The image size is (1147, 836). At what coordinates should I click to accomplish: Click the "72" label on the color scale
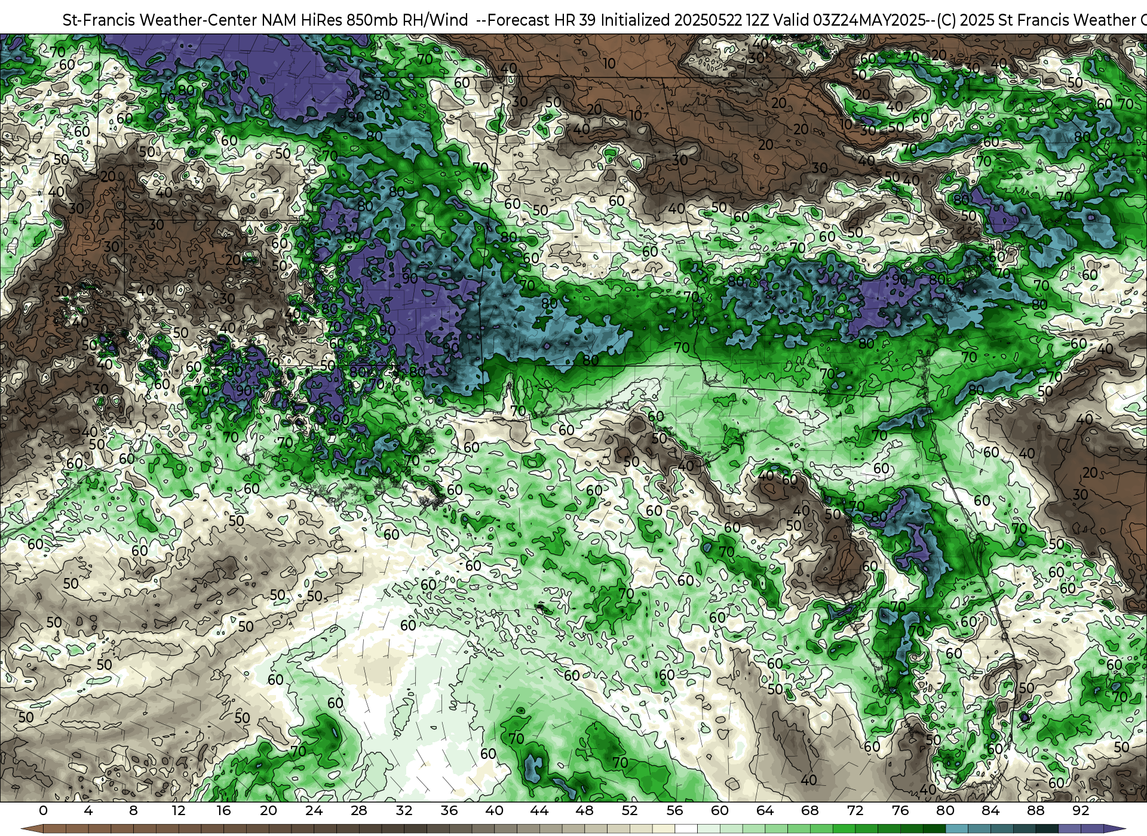click(x=855, y=810)
